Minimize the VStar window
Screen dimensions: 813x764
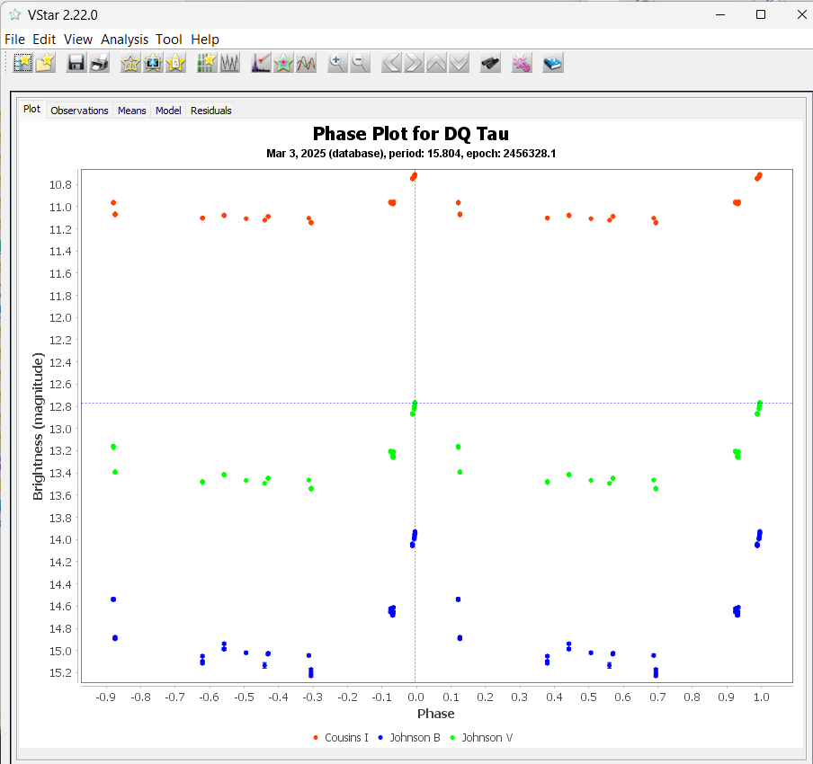coord(720,14)
